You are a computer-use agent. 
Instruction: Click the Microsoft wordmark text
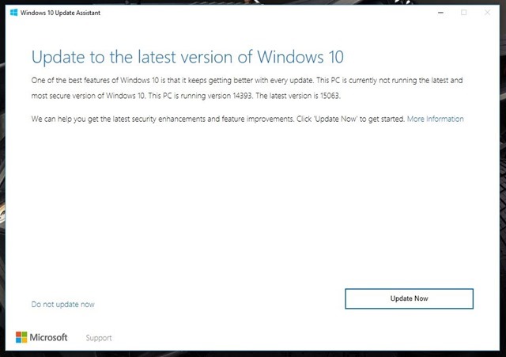(49, 337)
